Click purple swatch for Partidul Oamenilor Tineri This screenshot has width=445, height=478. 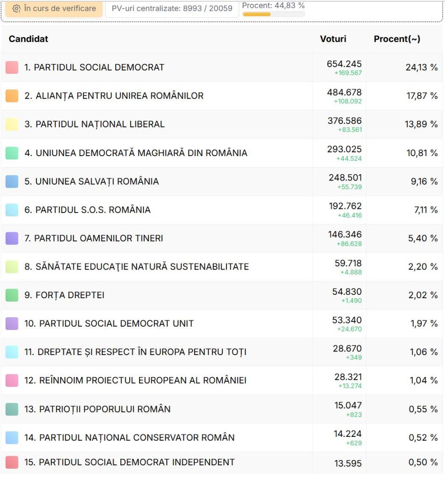12,238
